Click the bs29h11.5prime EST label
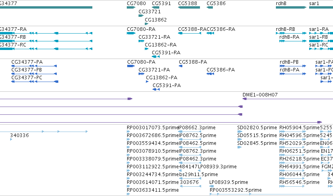 point(198,175)
